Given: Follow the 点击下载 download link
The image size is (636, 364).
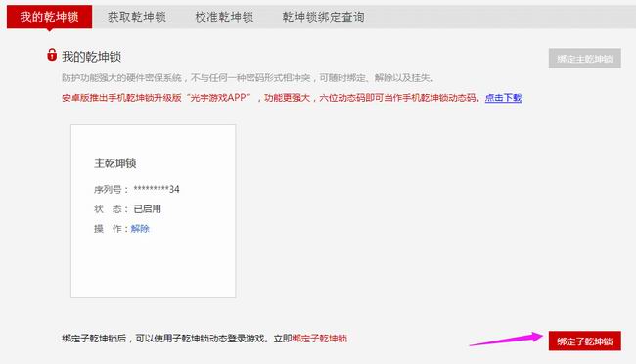Looking at the screenshot, I should 503,98.
